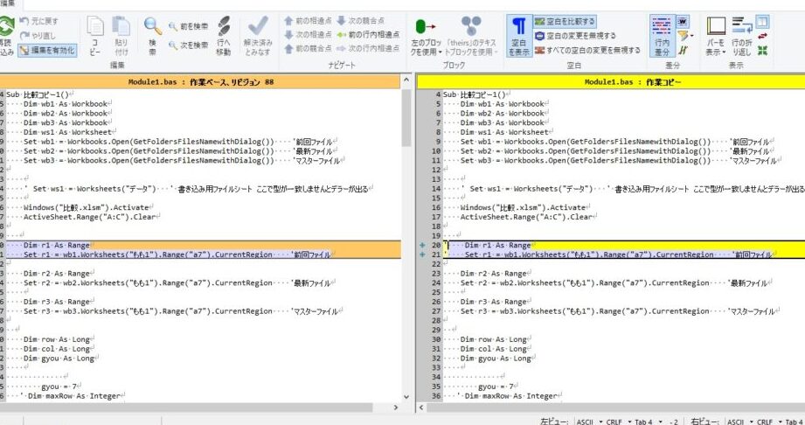The image size is (805, 425).
Task: Click Mark as resolved (解決済みとみなす) checkmark
Action: [x=258, y=35]
